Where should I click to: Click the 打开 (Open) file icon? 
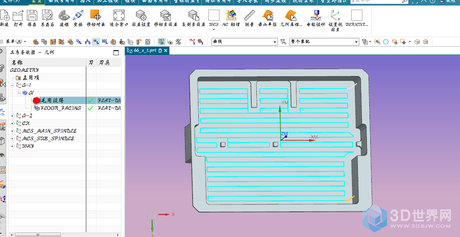click(18, 16)
